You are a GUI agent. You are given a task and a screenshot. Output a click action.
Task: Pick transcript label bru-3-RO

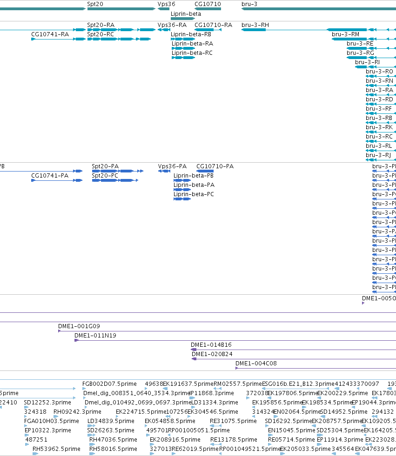click(x=379, y=72)
